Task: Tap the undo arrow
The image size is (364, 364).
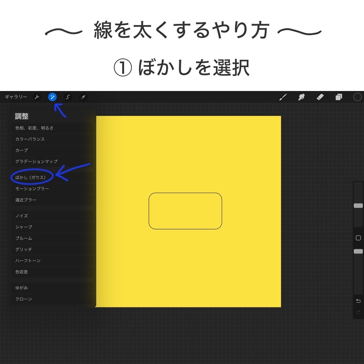Action: coord(358,300)
